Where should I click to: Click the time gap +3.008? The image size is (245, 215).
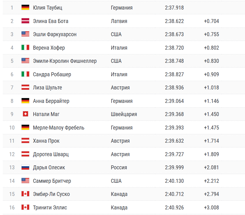pos(211,207)
